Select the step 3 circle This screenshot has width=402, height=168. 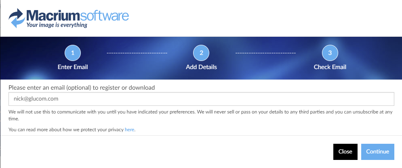click(330, 53)
